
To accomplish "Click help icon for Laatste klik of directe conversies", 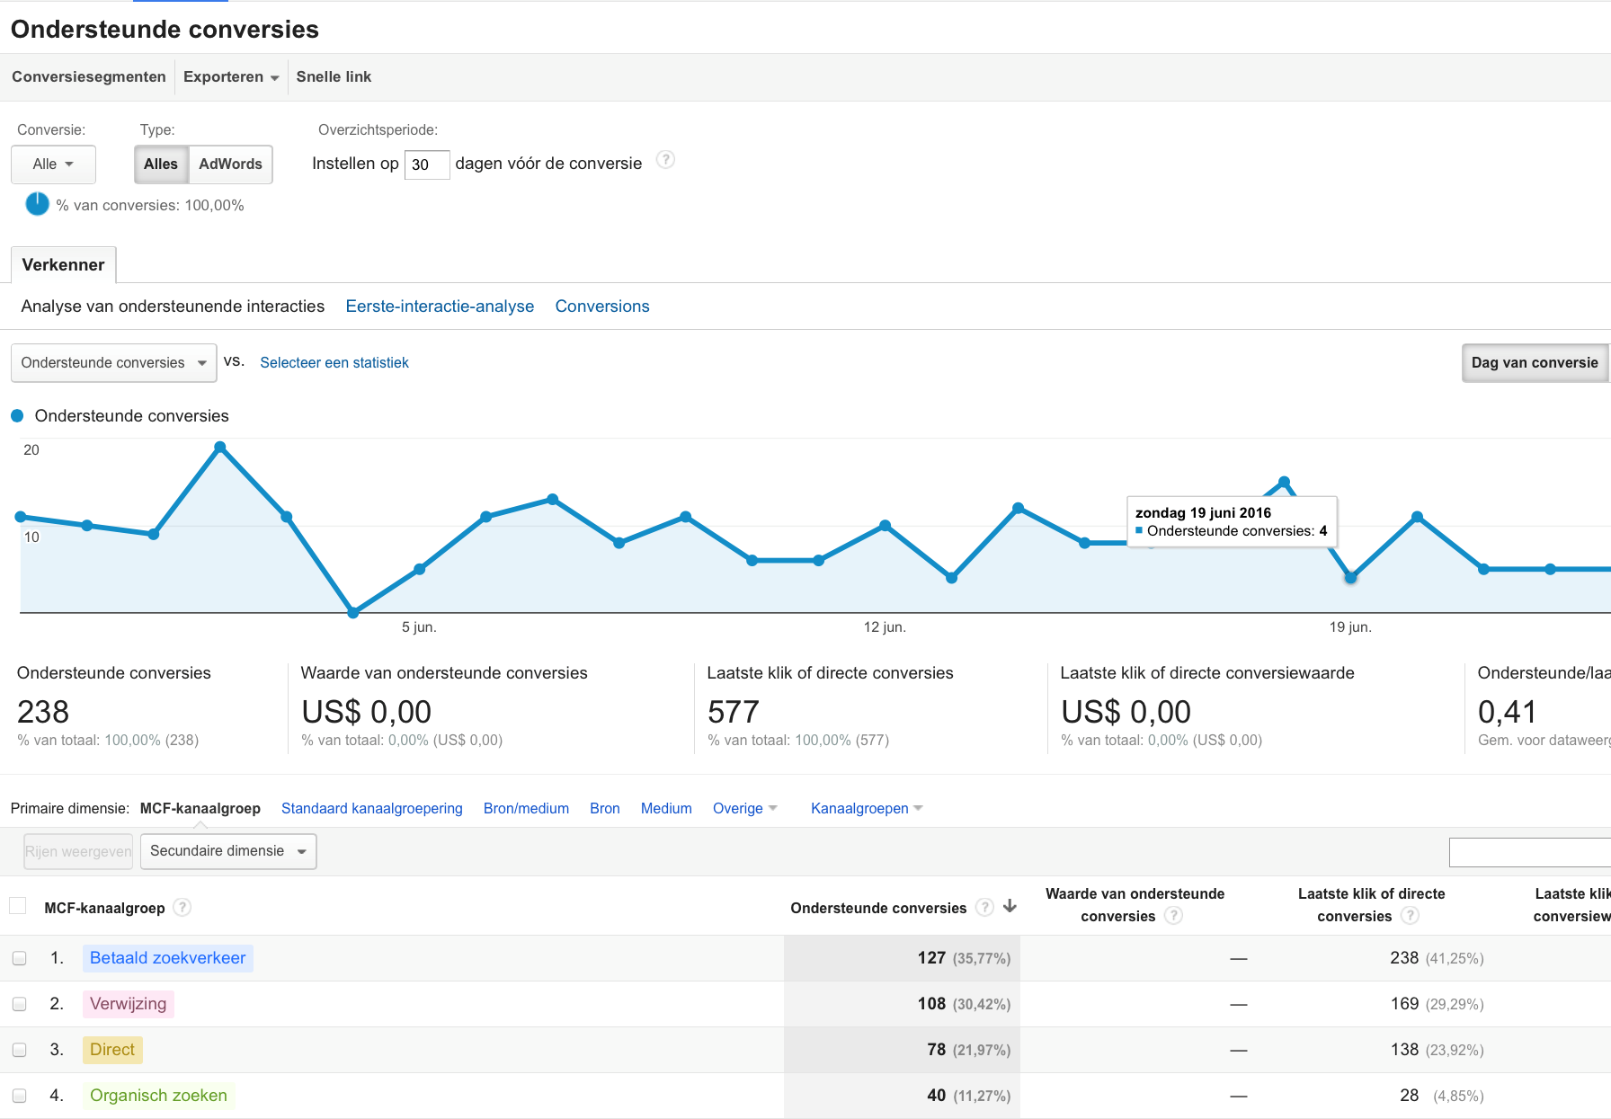I will click(x=1410, y=915).
